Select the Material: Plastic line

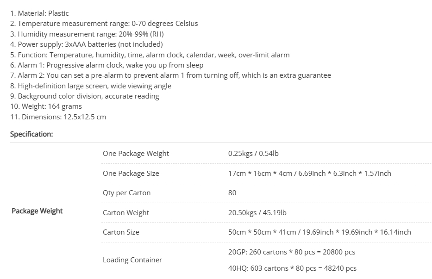click(x=39, y=13)
